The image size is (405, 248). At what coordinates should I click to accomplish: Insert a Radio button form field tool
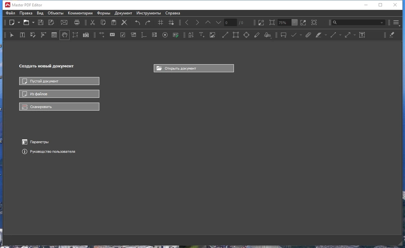click(165, 35)
